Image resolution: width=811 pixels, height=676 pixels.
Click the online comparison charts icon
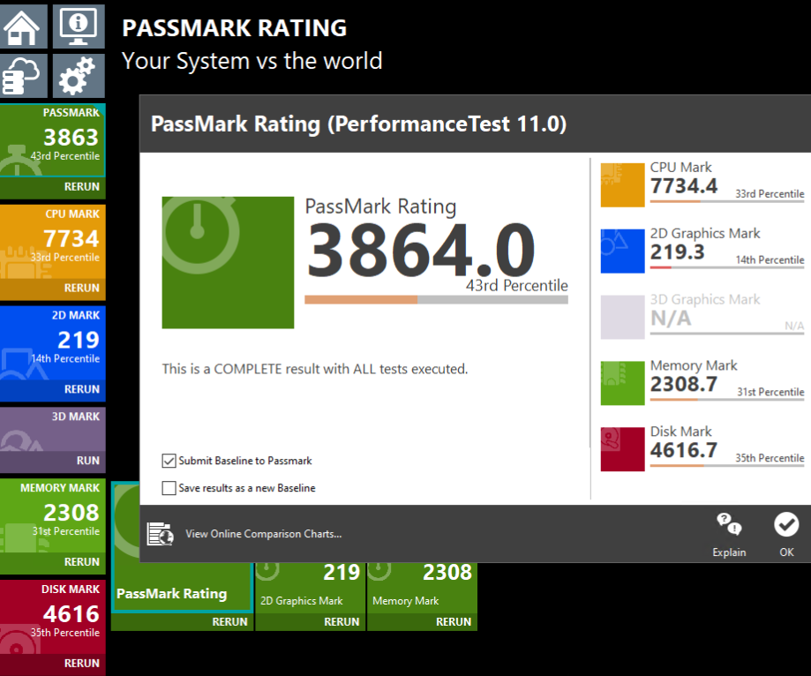tap(161, 534)
